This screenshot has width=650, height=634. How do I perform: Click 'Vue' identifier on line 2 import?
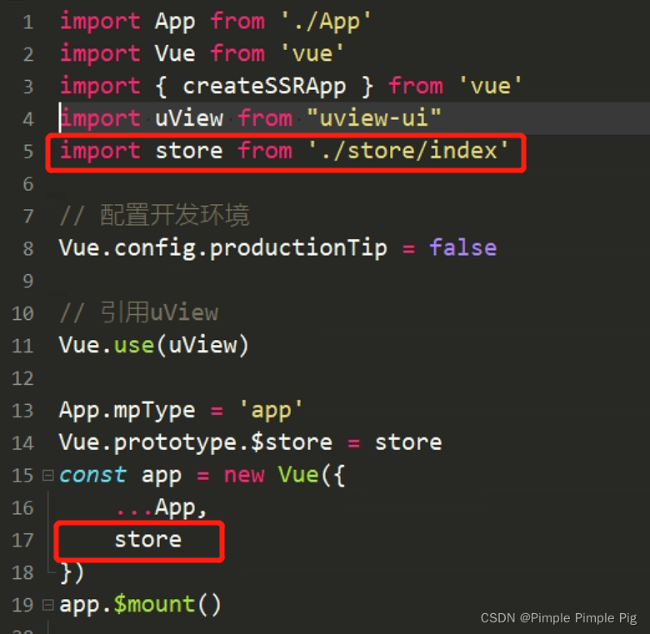(175, 54)
